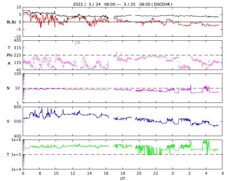This screenshot has height=181, width=227.
Task: Click the '225' tick label
Action: coord(17,55)
